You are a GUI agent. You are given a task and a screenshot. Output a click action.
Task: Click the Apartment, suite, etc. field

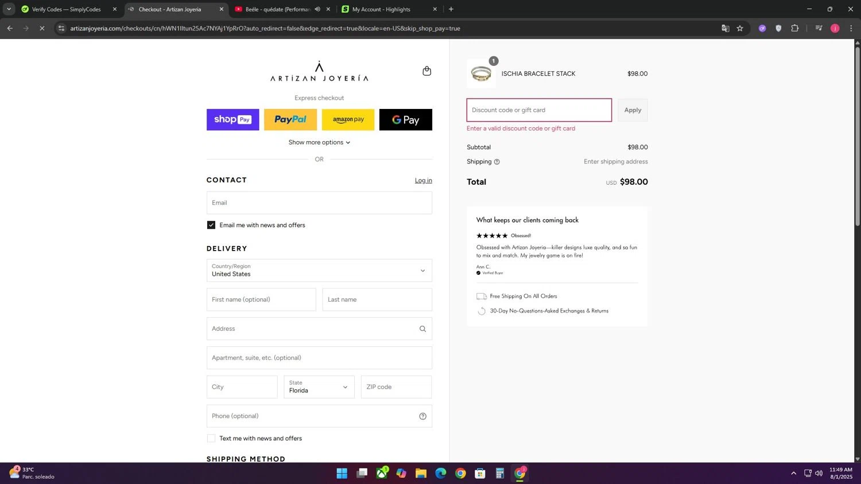pyautogui.click(x=319, y=358)
